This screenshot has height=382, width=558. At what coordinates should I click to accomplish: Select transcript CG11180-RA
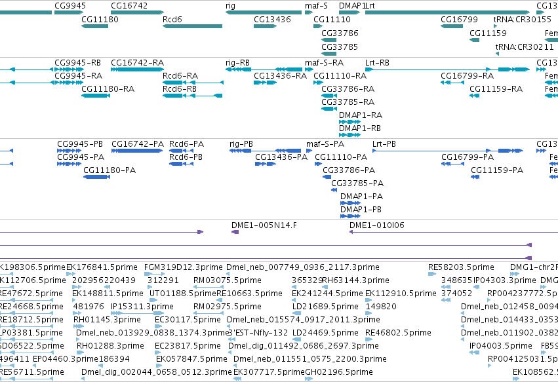point(108,89)
